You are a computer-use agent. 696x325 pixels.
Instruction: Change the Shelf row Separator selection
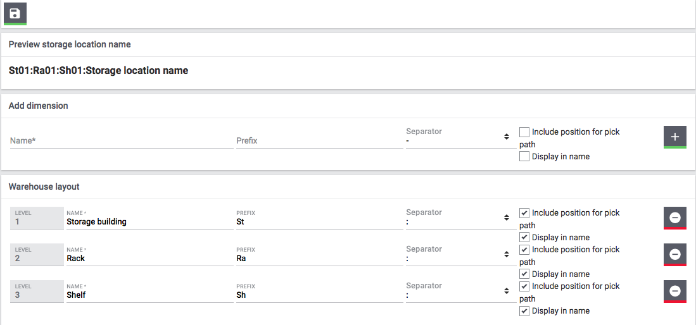[x=459, y=295]
